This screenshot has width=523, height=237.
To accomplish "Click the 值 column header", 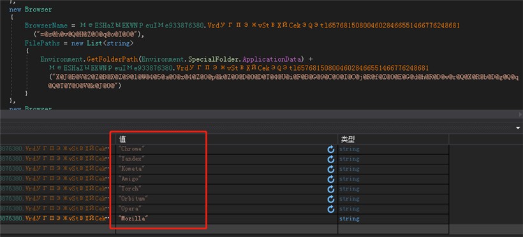I will (226, 139).
